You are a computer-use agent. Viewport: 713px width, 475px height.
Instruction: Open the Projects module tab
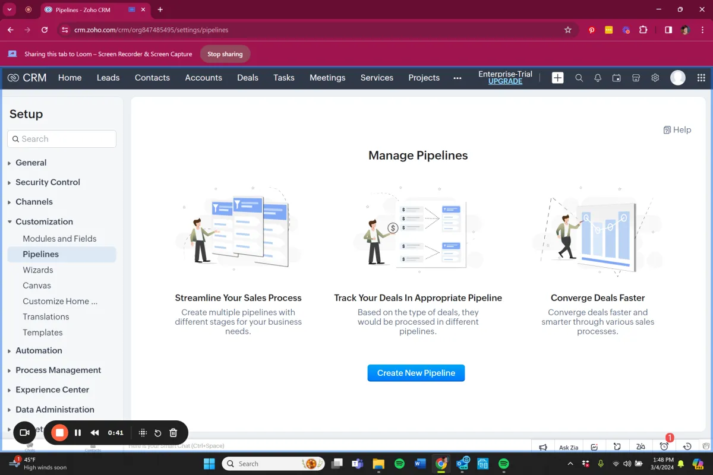(424, 78)
